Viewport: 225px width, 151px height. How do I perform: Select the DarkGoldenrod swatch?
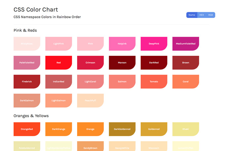[122, 129]
